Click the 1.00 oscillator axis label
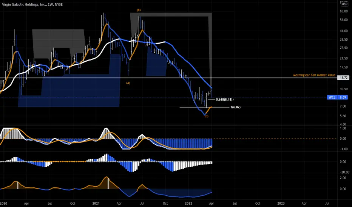 [x=343, y=128]
